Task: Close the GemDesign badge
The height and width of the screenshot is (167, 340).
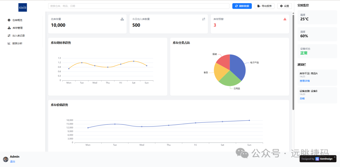Action: click(x=335, y=157)
